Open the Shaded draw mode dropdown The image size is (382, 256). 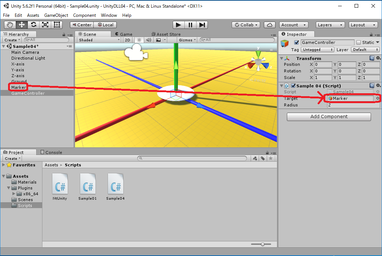99,40
